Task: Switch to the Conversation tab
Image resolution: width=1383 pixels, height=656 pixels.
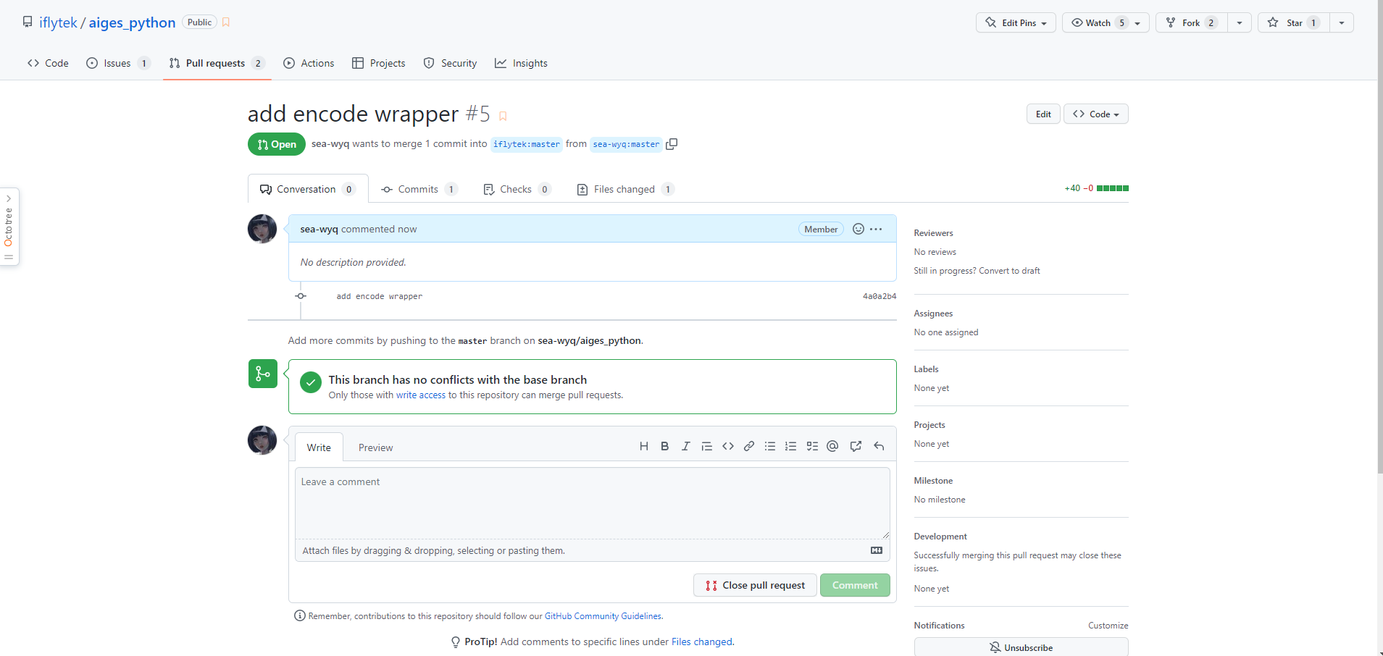Action: [x=308, y=189]
